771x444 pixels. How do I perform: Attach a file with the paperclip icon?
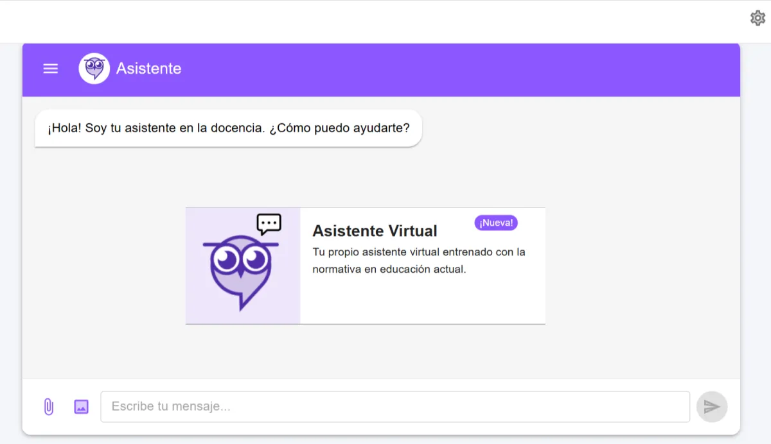[x=49, y=406]
